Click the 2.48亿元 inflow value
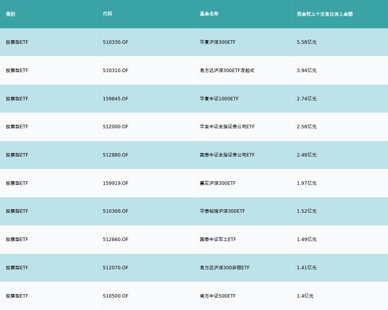The image size is (388, 310). coord(307,155)
